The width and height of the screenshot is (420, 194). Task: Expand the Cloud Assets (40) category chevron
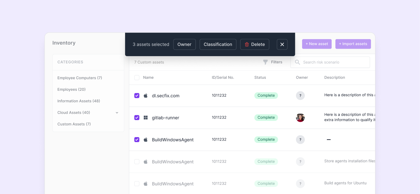point(117,113)
